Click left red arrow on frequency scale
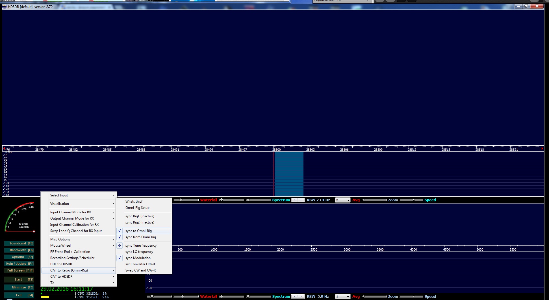549x300 pixels. tap(4, 148)
